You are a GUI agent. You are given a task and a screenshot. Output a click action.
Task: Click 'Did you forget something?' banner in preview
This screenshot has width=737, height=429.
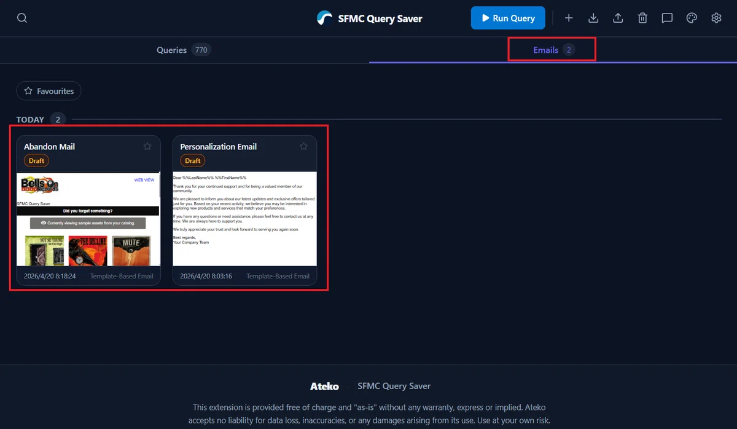88,211
